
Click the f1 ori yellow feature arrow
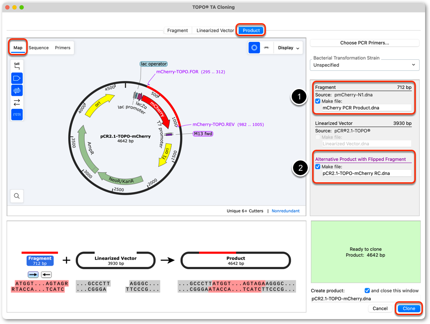(x=165, y=155)
